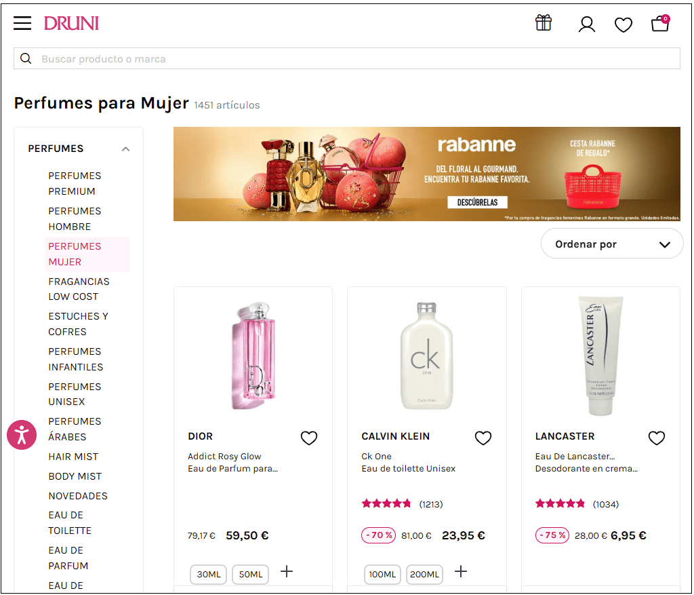Open Ck One bottle image
694x595 pixels.
[x=427, y=356]
